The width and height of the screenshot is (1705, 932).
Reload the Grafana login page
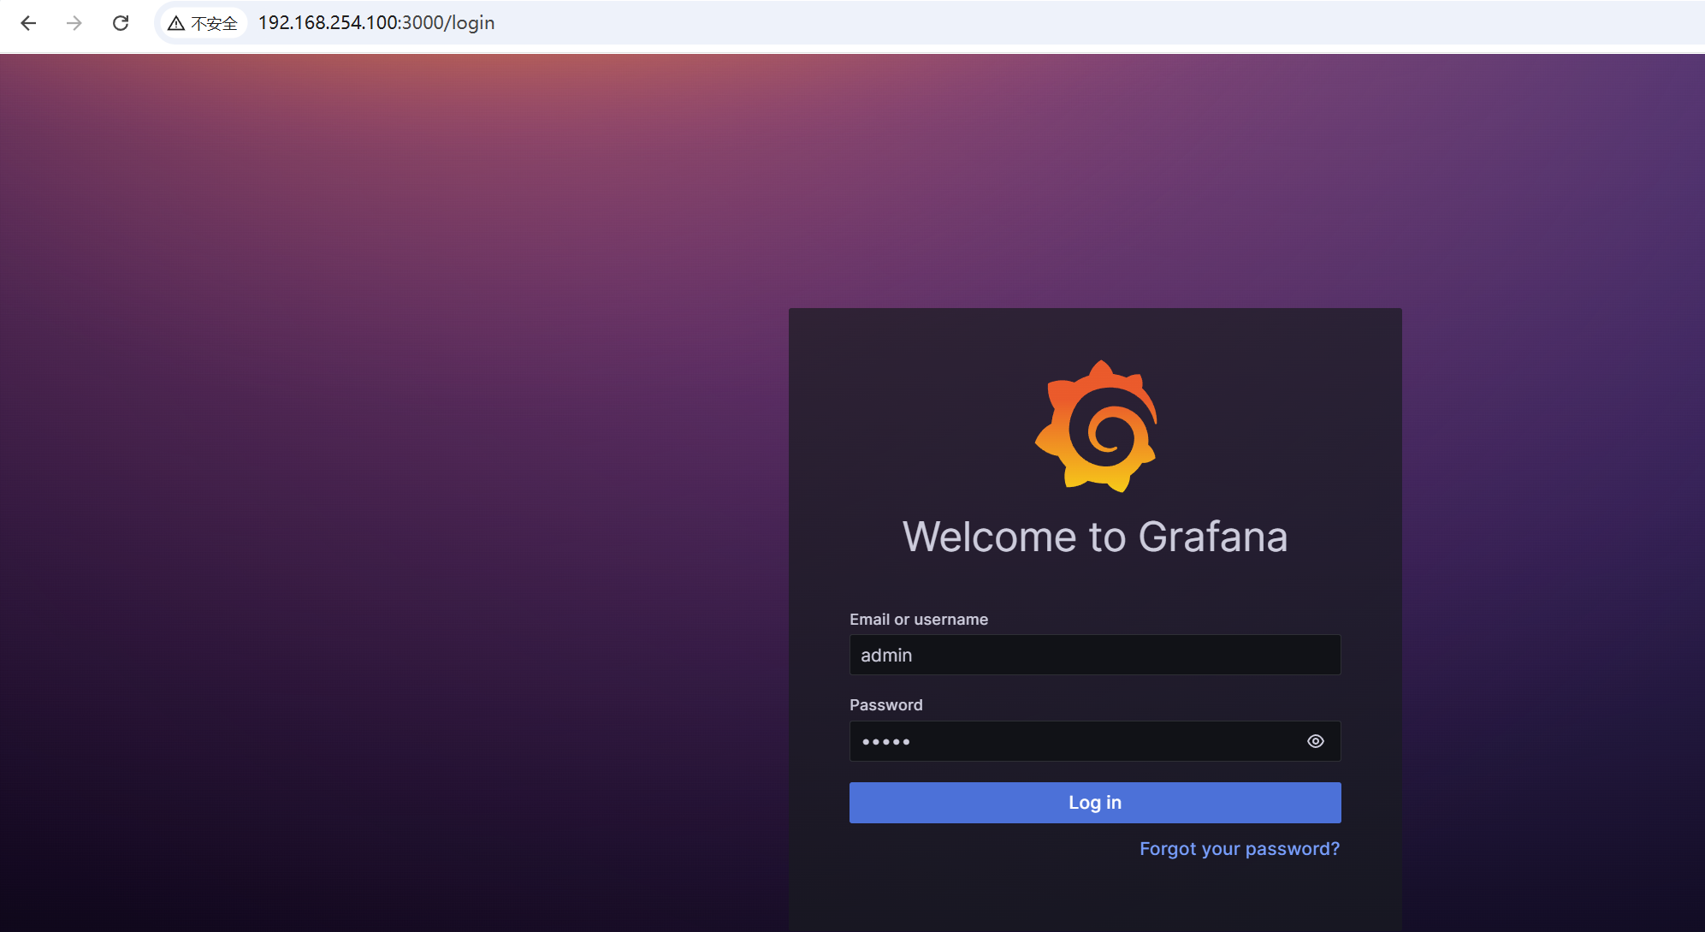(121, 23)
